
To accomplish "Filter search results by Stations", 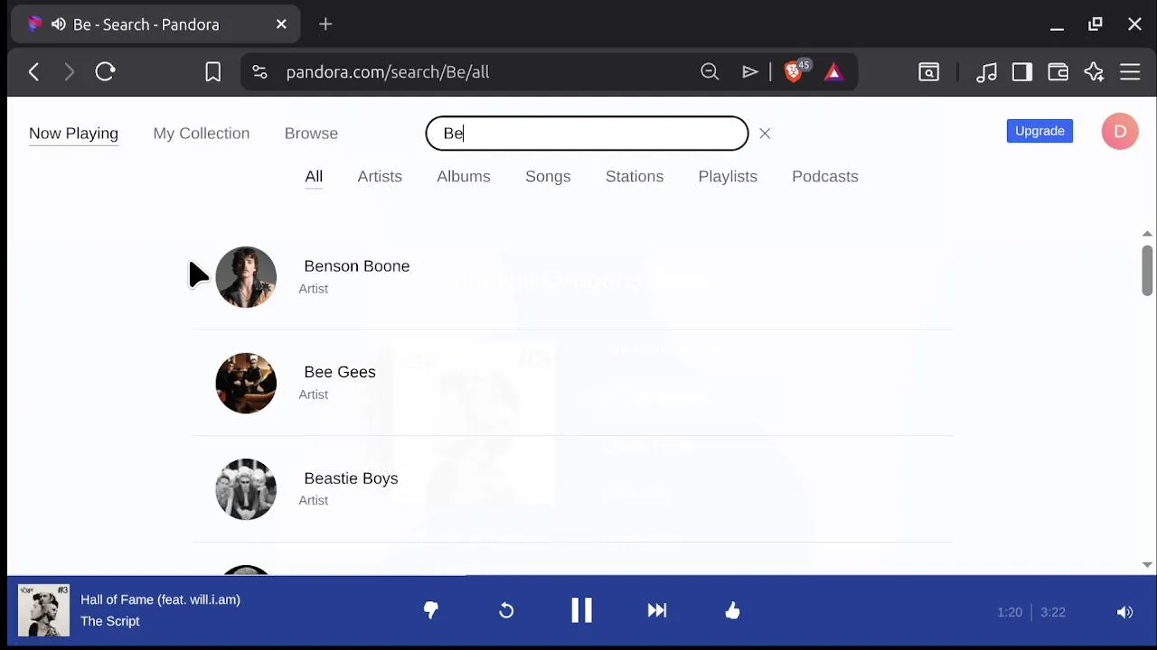I will [x=635, y=177].
